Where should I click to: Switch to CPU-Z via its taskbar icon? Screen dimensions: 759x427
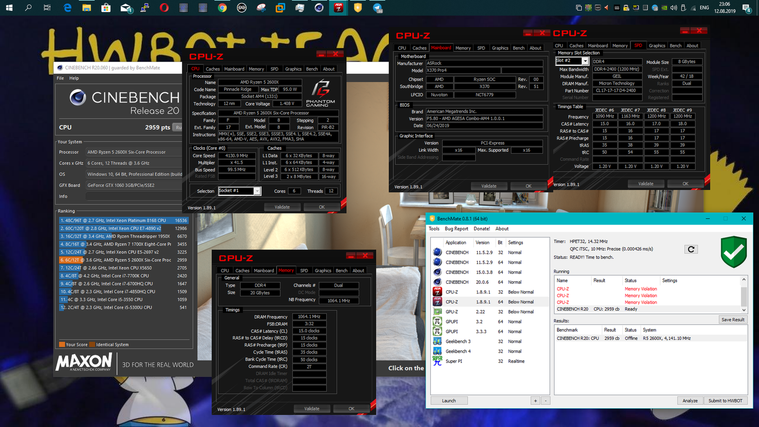click(338, 8)
